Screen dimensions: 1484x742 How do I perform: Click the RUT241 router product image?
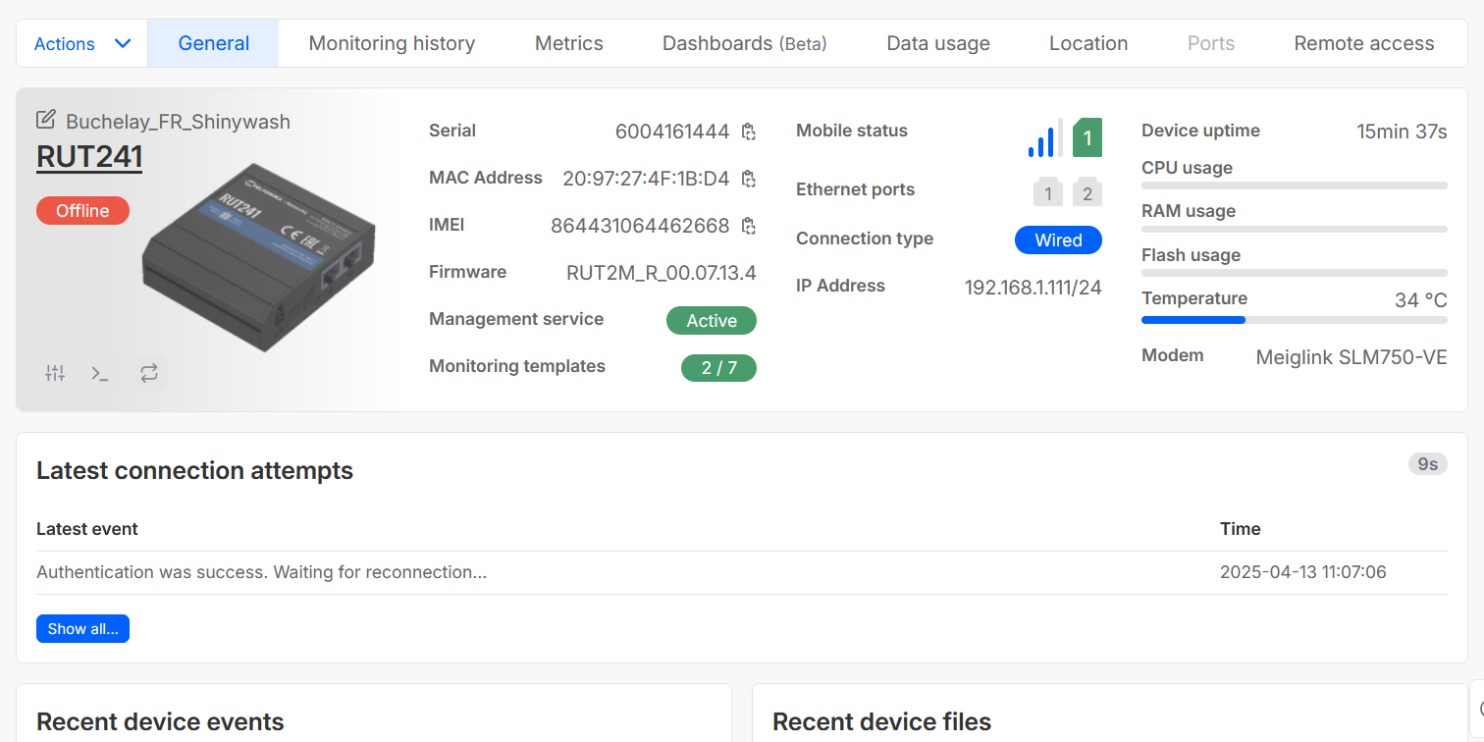pos(258,257)
